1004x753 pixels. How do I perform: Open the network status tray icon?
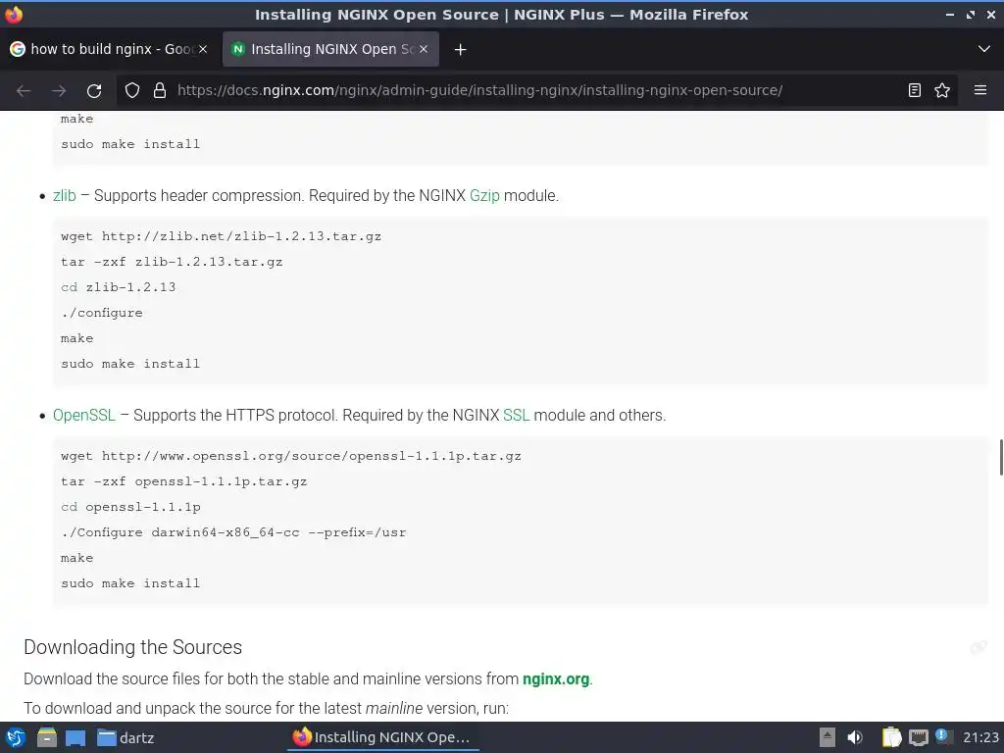click(x=918, y=738)
